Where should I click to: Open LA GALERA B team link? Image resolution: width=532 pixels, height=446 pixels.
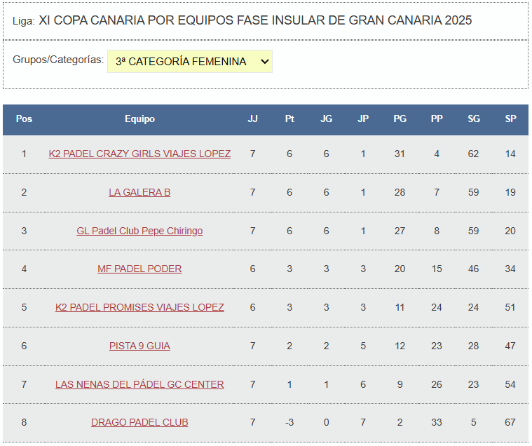[x=139, y=192]
